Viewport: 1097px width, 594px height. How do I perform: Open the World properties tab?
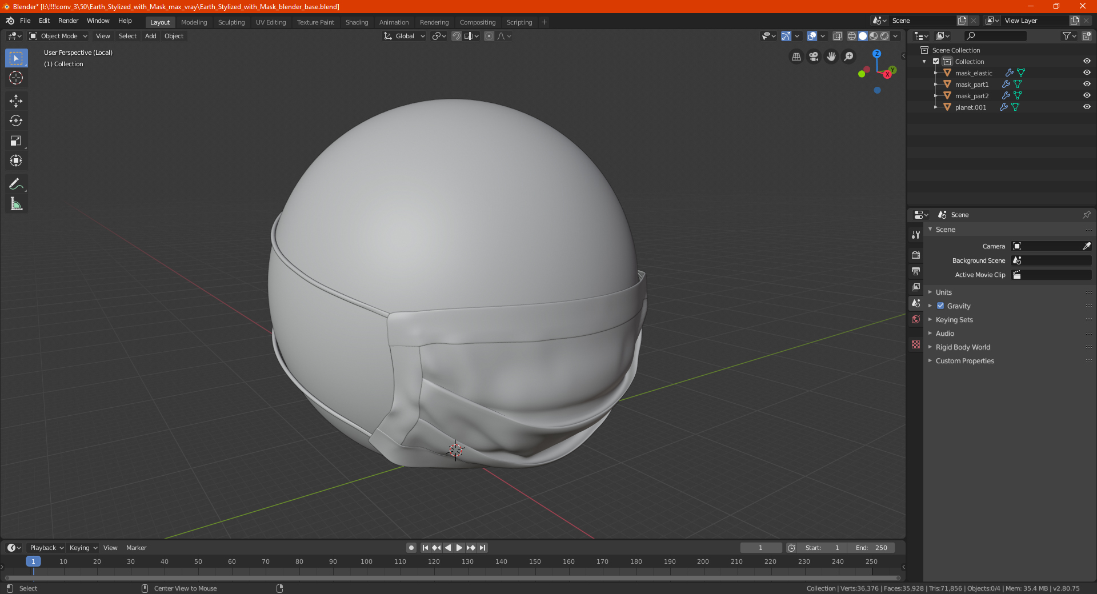tap(916, 319)
